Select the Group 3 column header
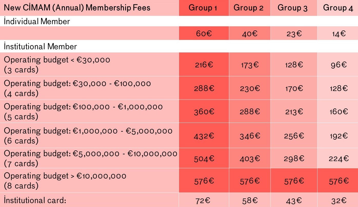 [x=293, y=8]
